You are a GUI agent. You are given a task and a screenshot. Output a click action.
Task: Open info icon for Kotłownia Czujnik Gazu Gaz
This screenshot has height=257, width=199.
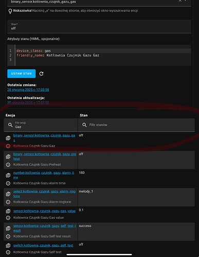(8, 146)
